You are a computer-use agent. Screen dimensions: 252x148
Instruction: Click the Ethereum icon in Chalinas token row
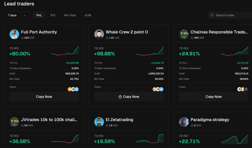coord(239,89)
